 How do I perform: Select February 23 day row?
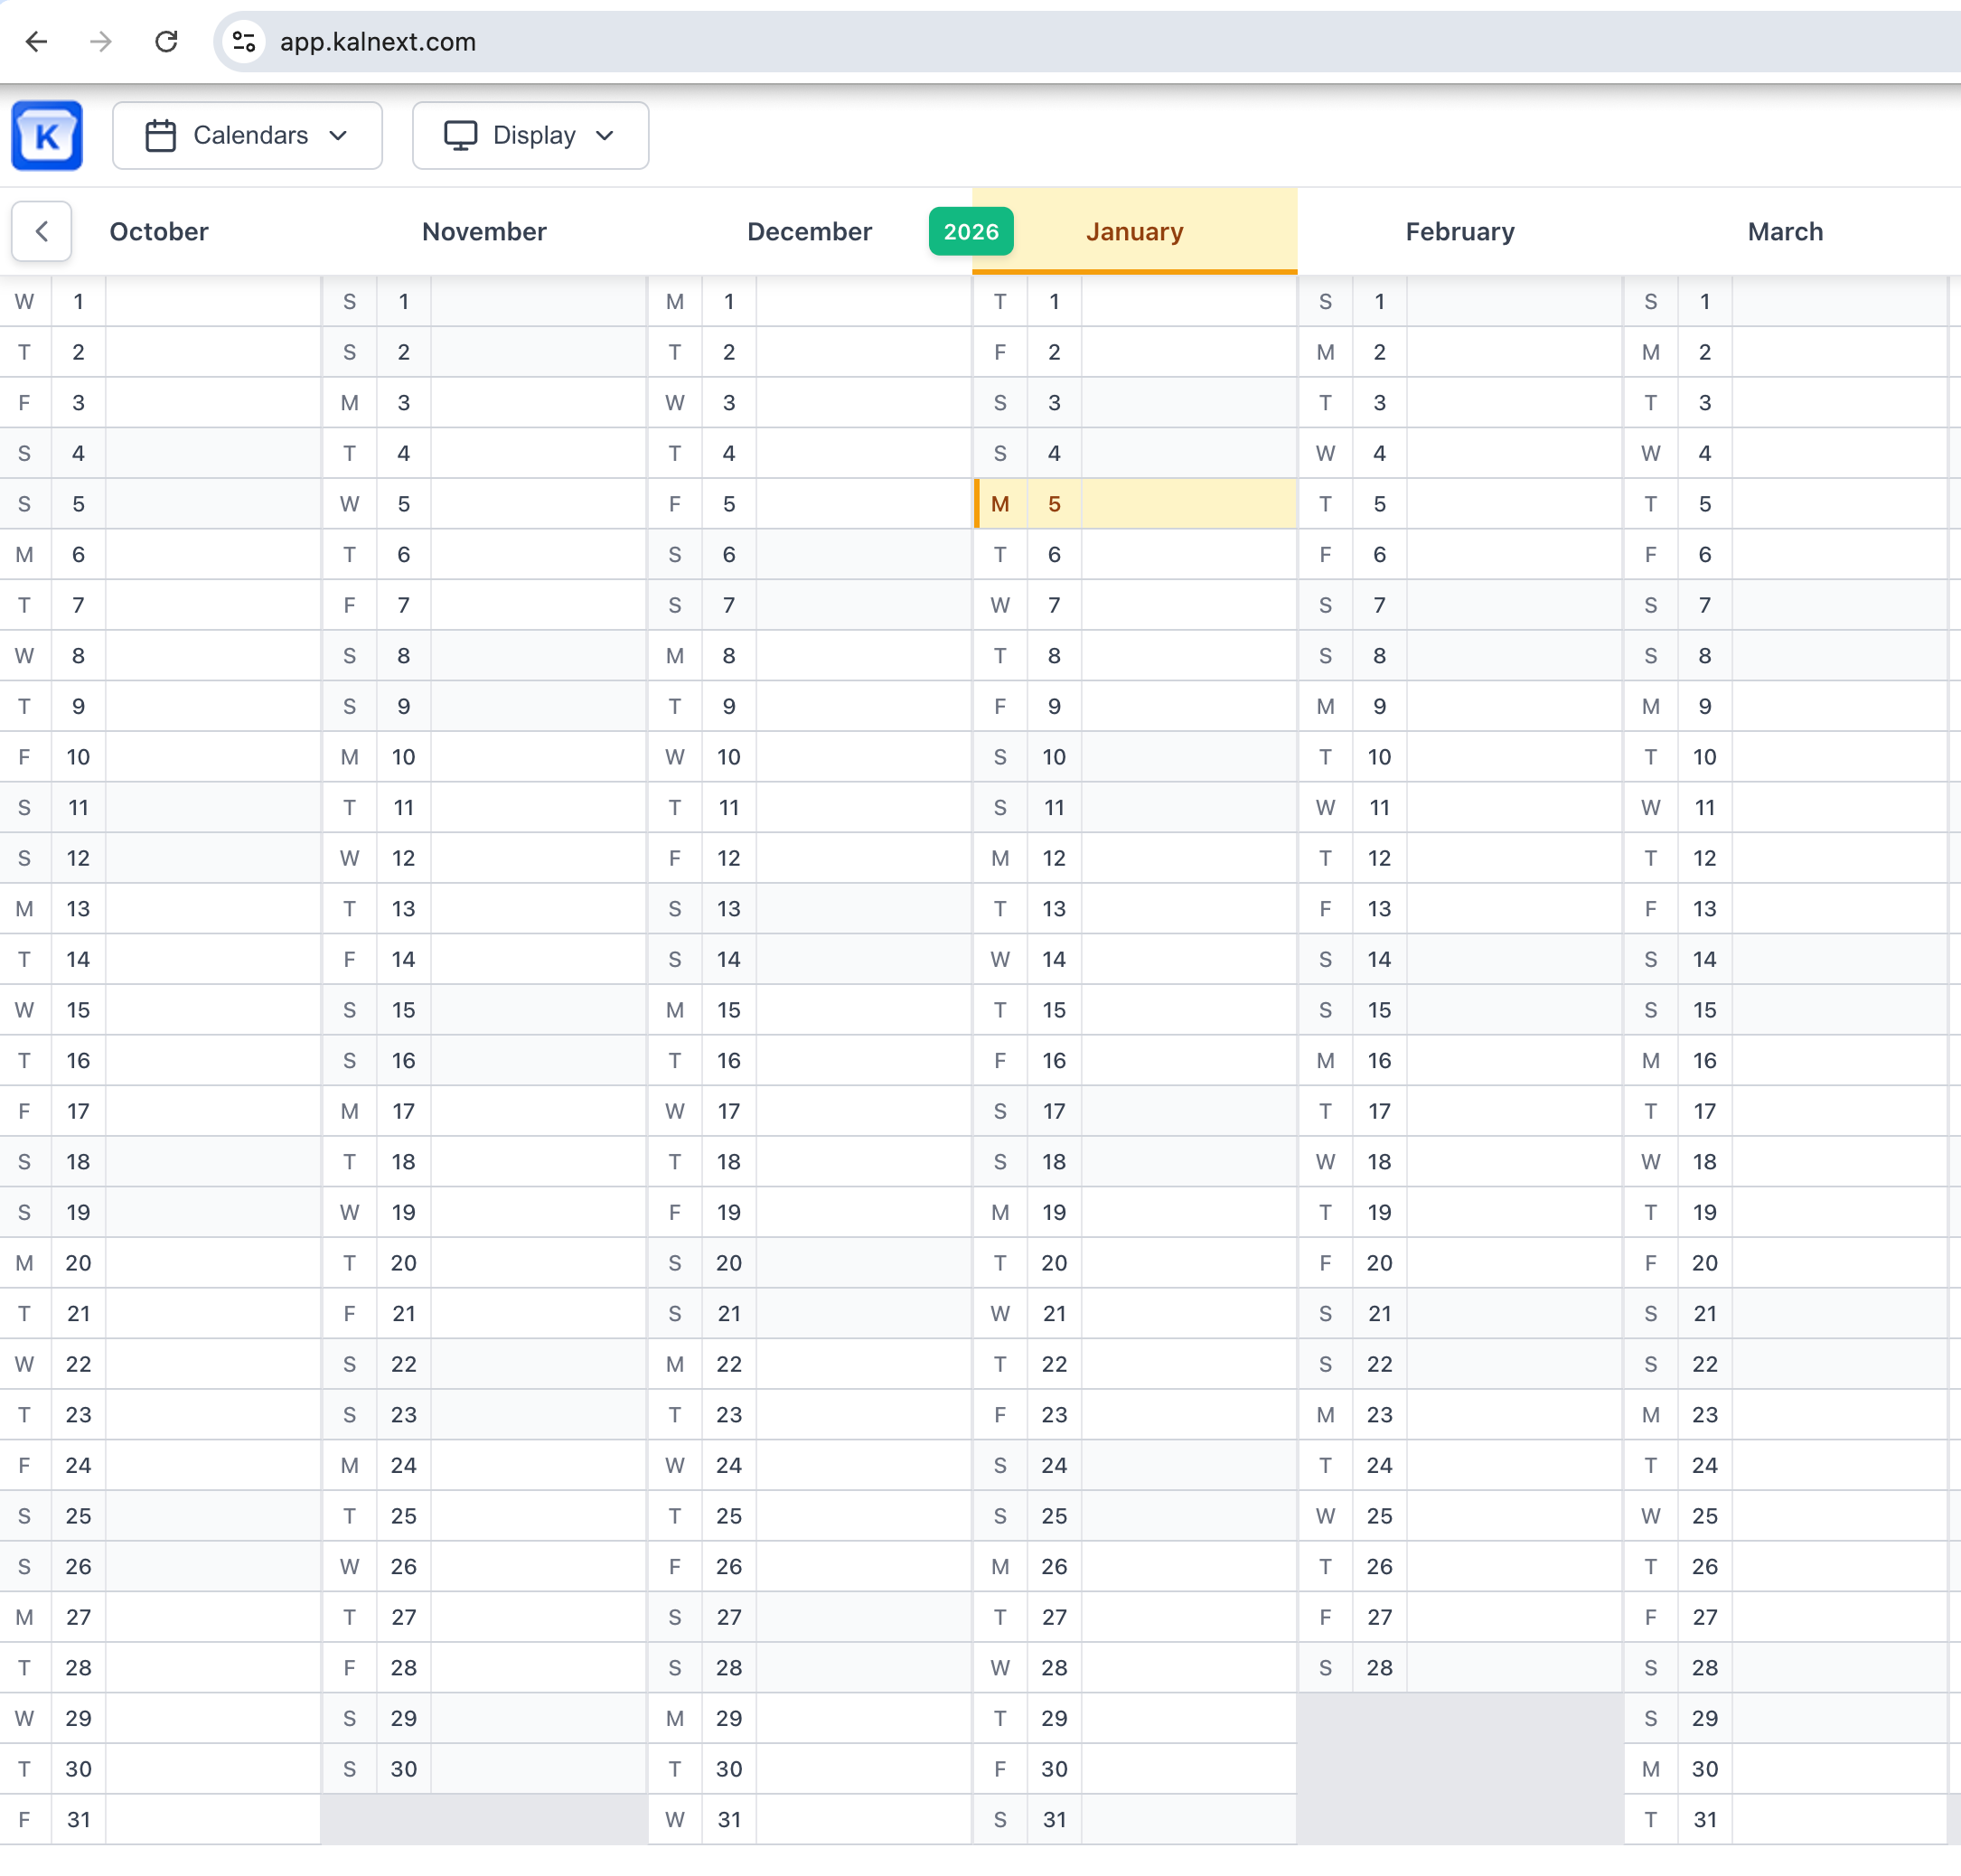[x=1460, y=1414]
